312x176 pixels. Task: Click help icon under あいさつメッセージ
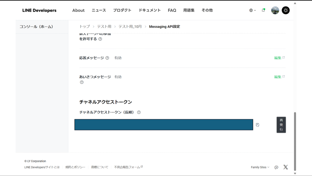[x=82, y=82]
